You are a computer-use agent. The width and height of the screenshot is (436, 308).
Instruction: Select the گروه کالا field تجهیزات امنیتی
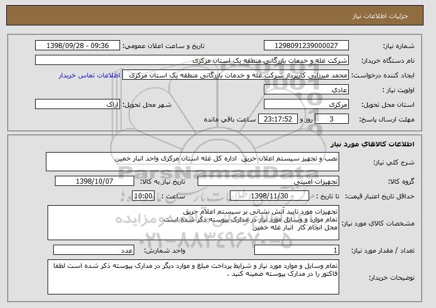pos(268,181)
